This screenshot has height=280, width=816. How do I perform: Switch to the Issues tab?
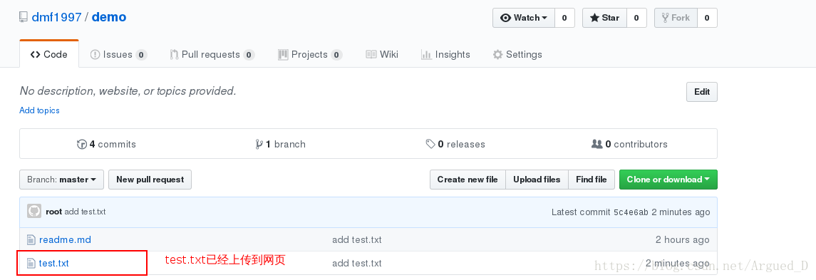(x=118, y=54)
